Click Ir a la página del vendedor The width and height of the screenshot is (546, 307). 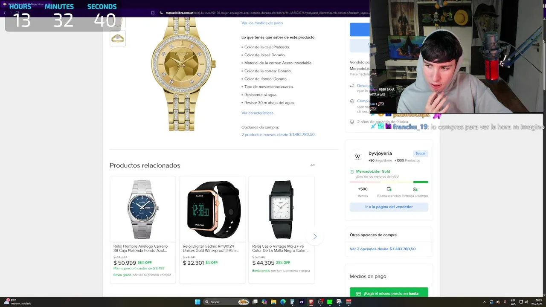pyautogui.click(x=389, y=207)
